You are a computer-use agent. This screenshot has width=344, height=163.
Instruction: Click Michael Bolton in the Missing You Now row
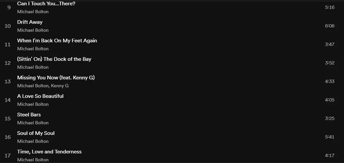pos(33,86)
